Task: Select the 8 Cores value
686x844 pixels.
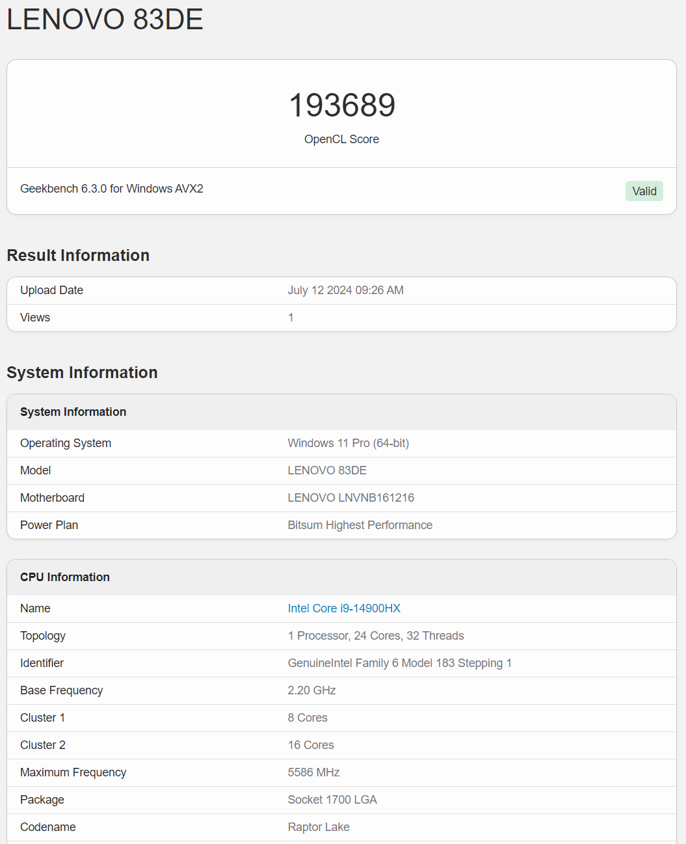Action: 308,718
